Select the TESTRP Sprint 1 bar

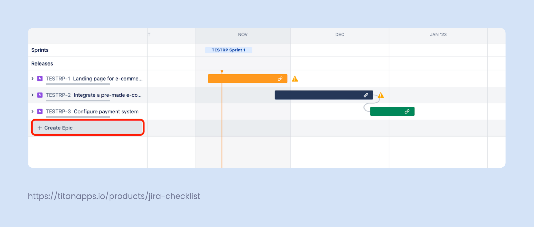coord(228,50)
